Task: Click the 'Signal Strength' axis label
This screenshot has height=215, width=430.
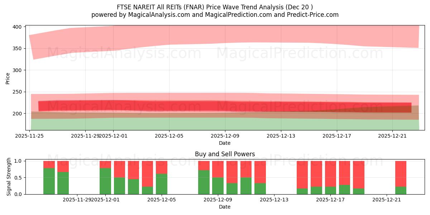Action: pyautogui.click(x=9, y=175)
